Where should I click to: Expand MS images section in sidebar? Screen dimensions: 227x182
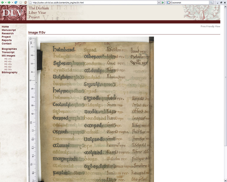point(8,56)
